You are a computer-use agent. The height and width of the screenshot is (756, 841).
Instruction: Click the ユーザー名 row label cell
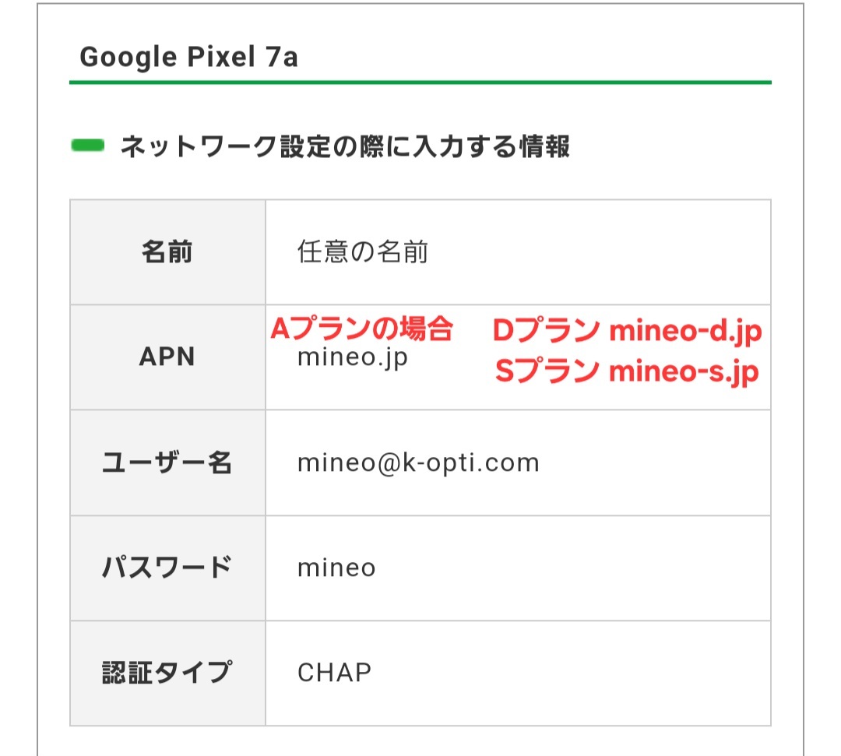pos(167,463)
